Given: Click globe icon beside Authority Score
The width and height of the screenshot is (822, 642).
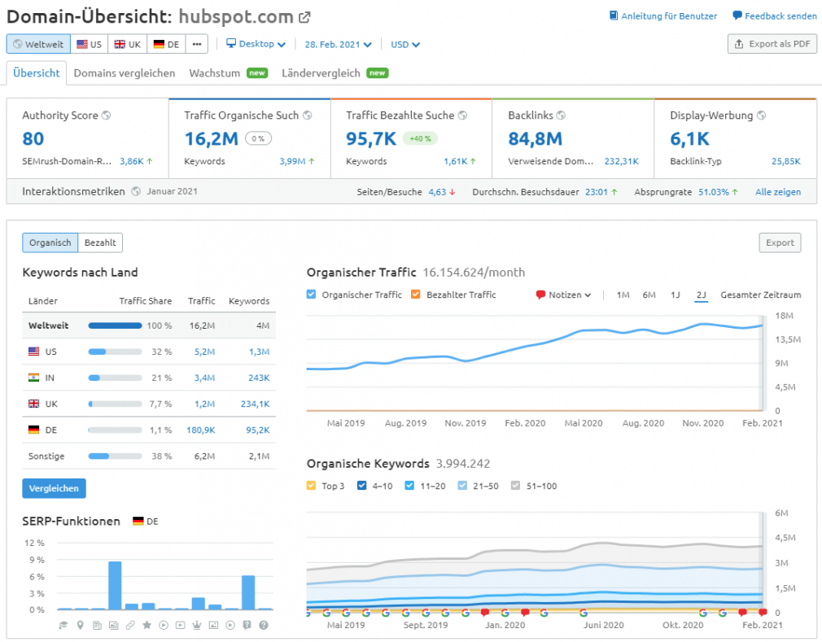Looking at the screenshot, I should (x=106, y=116).
